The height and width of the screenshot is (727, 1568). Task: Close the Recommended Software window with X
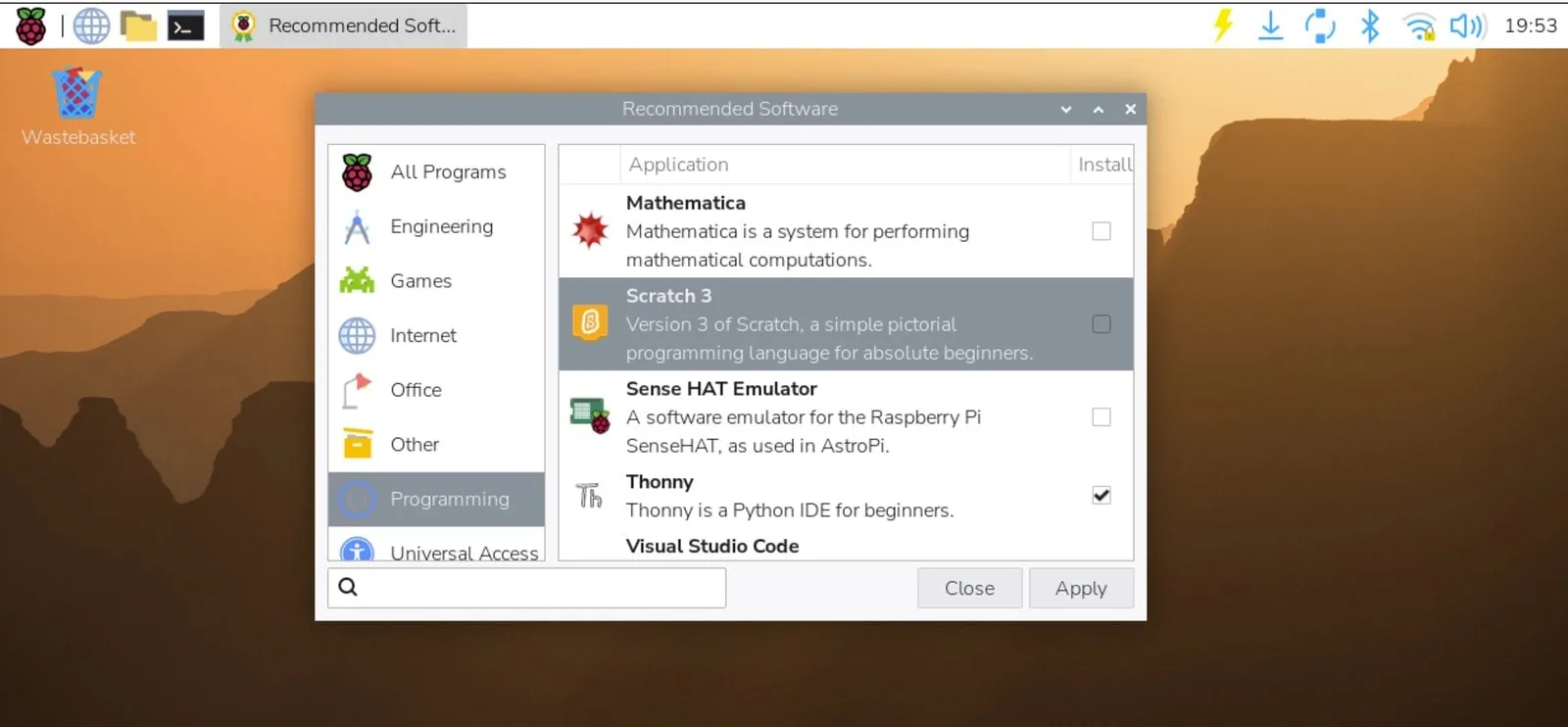pos(1130,110)
